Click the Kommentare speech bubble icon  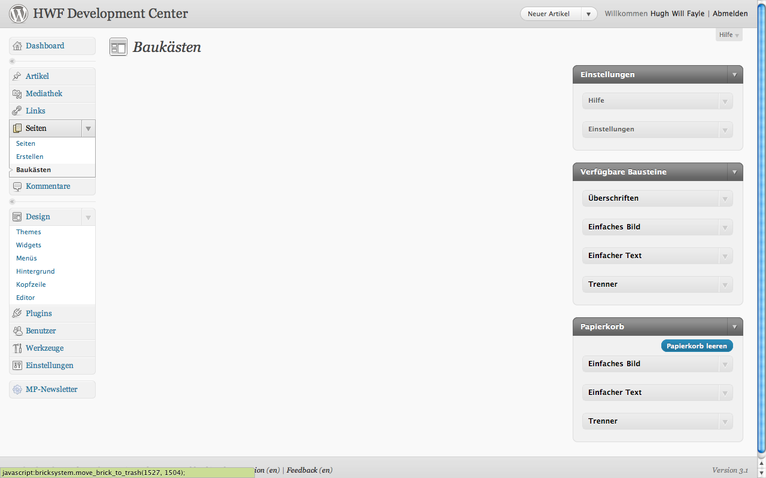pos(17,186)
